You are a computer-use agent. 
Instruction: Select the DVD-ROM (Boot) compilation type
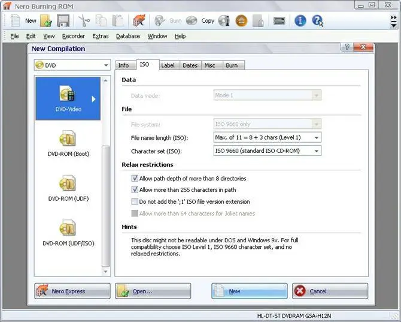(x=68, y=143)
